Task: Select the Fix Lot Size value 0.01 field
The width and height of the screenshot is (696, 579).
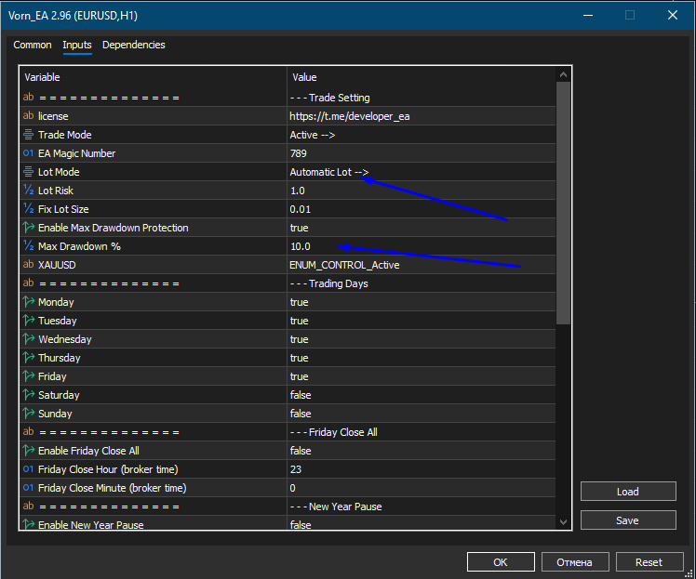Action: (x=421, y=209)
